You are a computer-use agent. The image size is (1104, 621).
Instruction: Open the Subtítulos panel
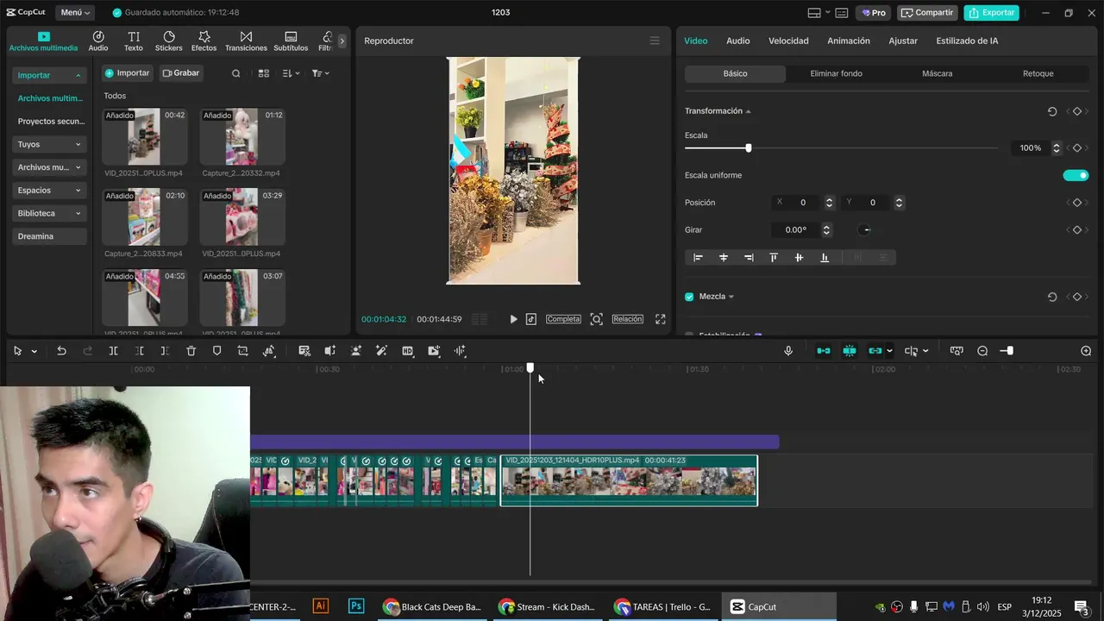291,41
